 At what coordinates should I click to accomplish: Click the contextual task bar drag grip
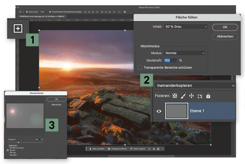86,149
